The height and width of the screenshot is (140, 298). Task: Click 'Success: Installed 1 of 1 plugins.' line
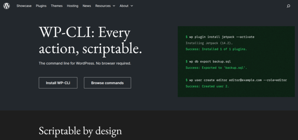(x=216, y=49)
